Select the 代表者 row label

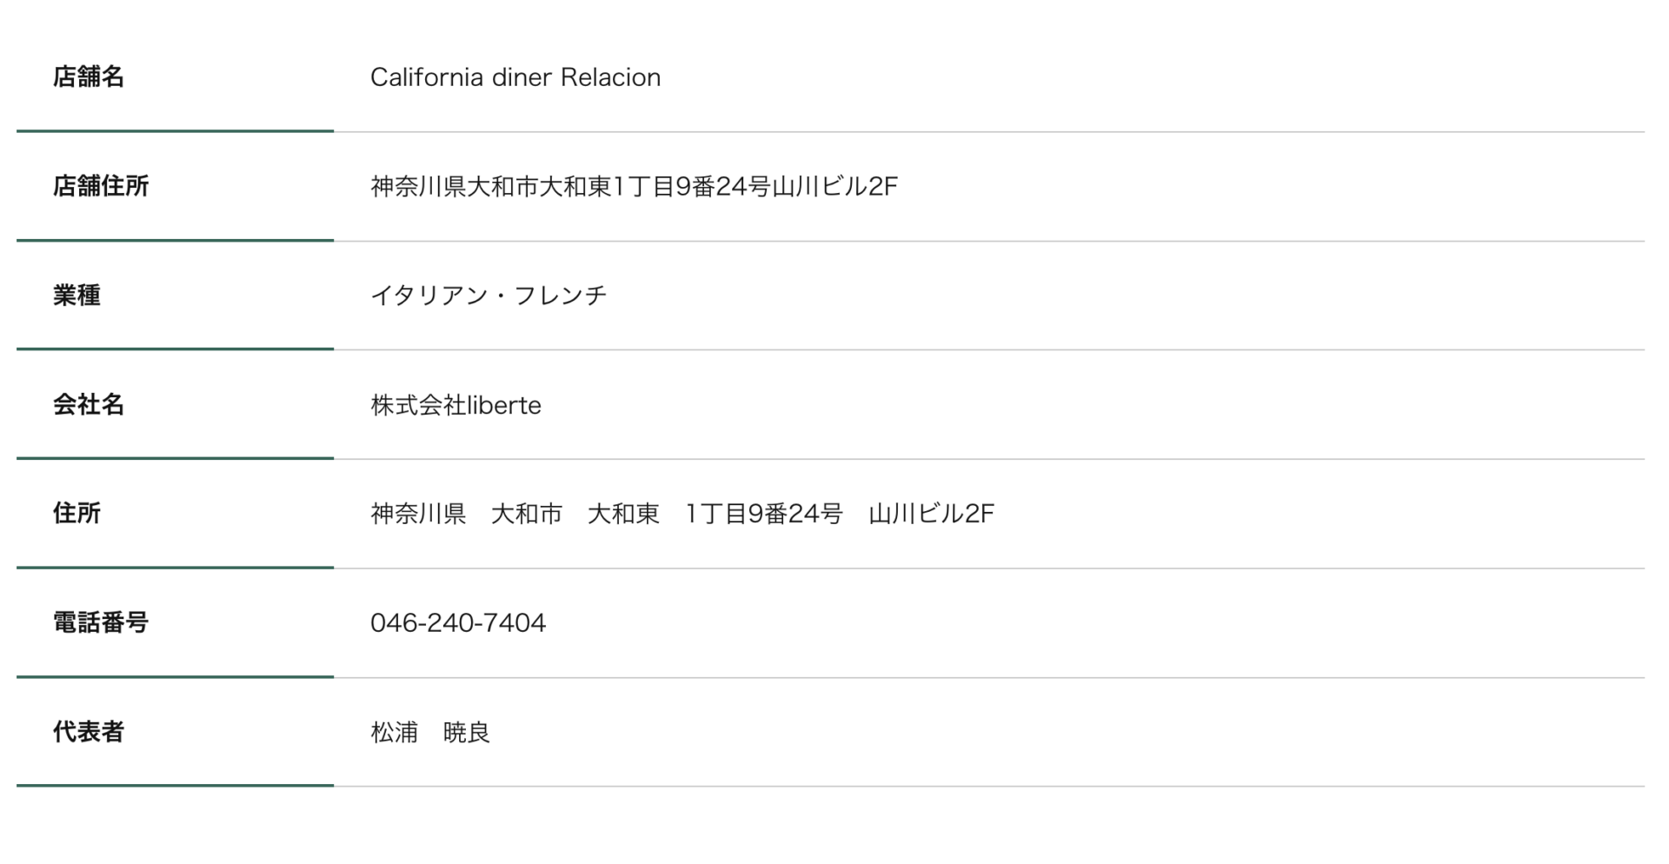pyautogui.click(x=89, y=732)
